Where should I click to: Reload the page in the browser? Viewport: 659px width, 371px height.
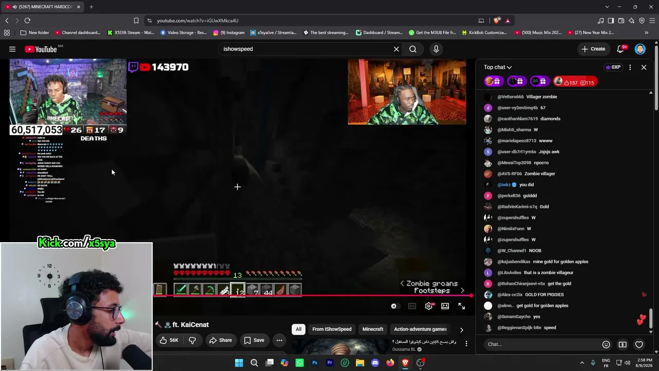click(27, 21)
